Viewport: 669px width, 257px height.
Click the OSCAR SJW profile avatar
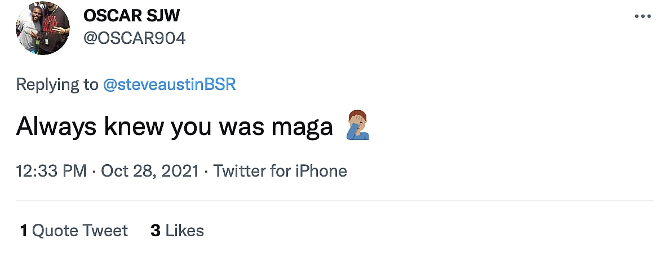(x=43, y=28)
